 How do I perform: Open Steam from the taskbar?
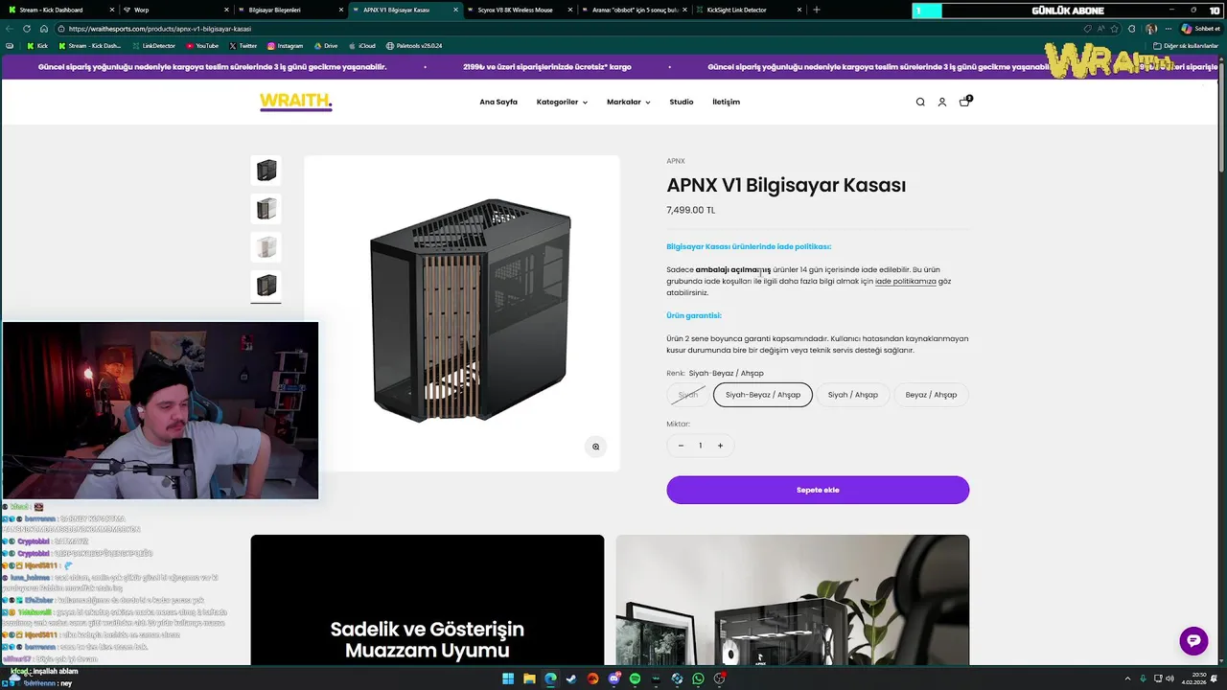[x=571, y=678]
